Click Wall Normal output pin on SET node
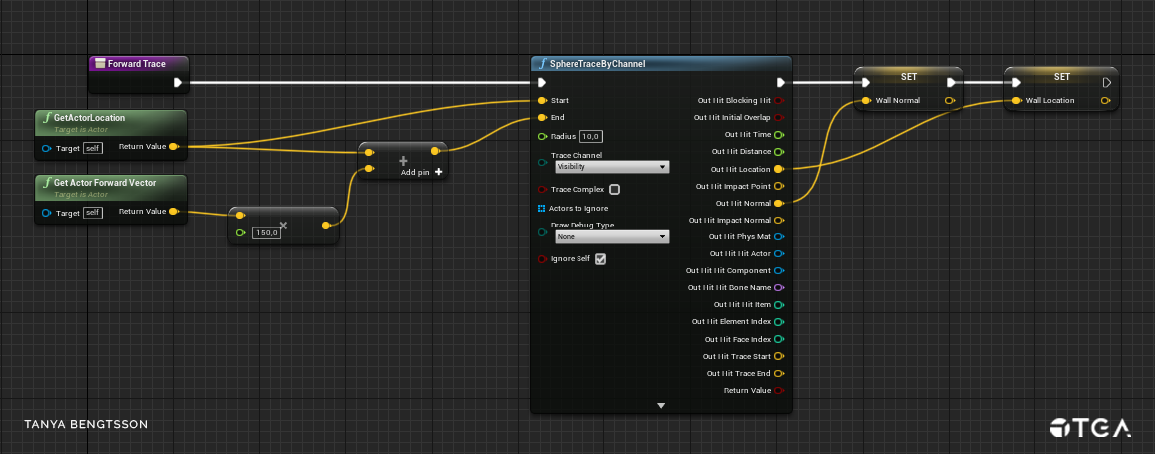Screen dimensions: 1155x454 click(x=949, y=100)
